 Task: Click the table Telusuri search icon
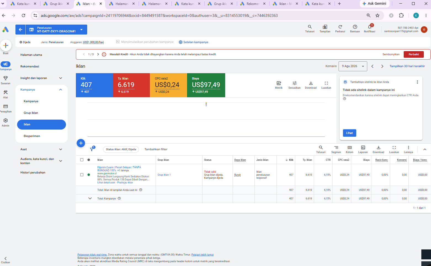321,148
